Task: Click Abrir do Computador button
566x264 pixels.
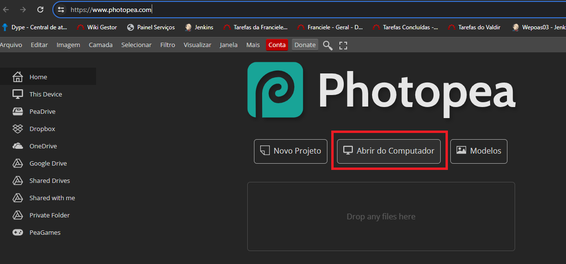Action: coord(389,151)
